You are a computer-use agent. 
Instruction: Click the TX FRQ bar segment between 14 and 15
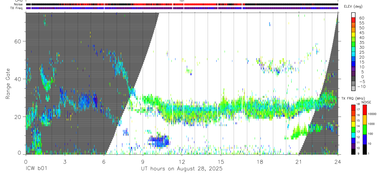click(x=353, y=124)
